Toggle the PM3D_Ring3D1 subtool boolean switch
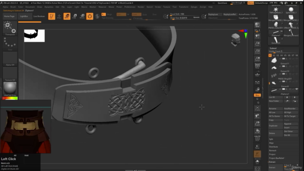The width and height of the screenshot is (304, 171). click(x=283, y=74)
